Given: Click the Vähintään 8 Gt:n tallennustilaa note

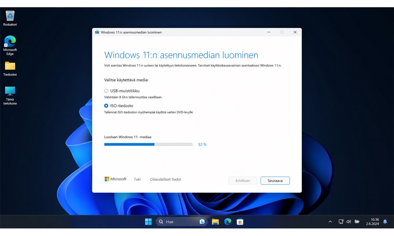Looking at the screenshot, I should coord(133,97).
